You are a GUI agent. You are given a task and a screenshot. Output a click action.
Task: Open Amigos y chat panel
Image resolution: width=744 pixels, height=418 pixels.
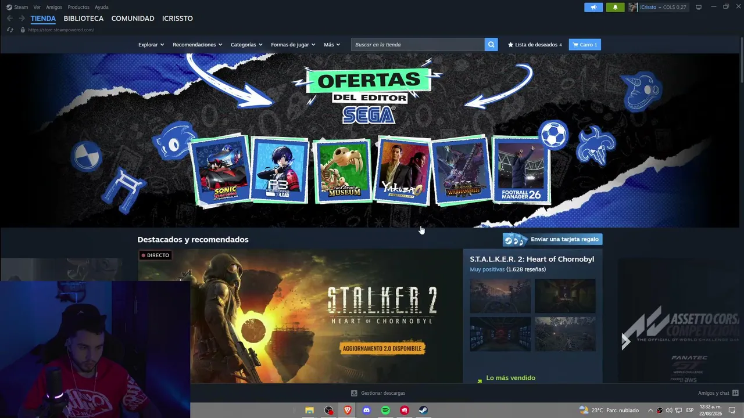coord(718,393)
